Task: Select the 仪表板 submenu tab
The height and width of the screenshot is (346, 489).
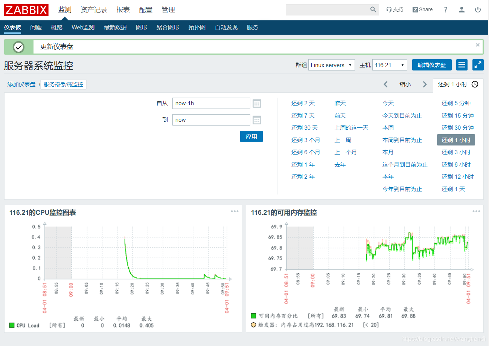Action: click(x=12, y=28)
